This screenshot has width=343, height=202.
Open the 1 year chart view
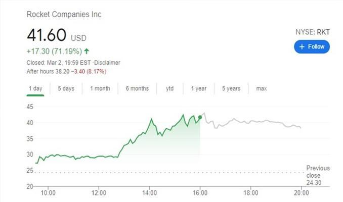[x=198, y=89]
